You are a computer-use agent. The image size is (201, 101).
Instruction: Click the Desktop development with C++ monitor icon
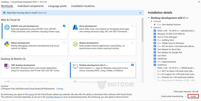coord(75,66)
